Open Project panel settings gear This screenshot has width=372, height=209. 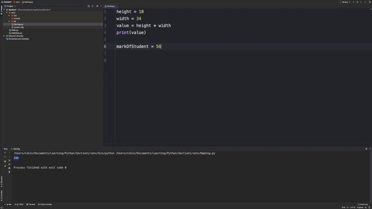tap(97, 6)
